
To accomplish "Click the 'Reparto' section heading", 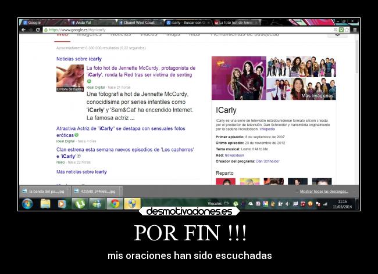I will click(224, 173).
